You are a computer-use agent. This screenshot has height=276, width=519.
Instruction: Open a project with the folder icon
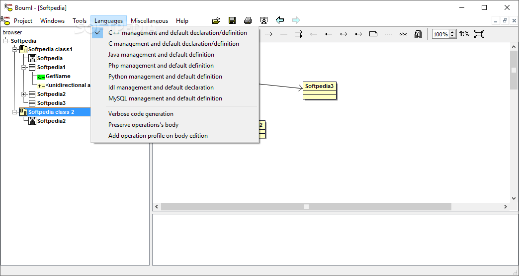tap(216, 20)
